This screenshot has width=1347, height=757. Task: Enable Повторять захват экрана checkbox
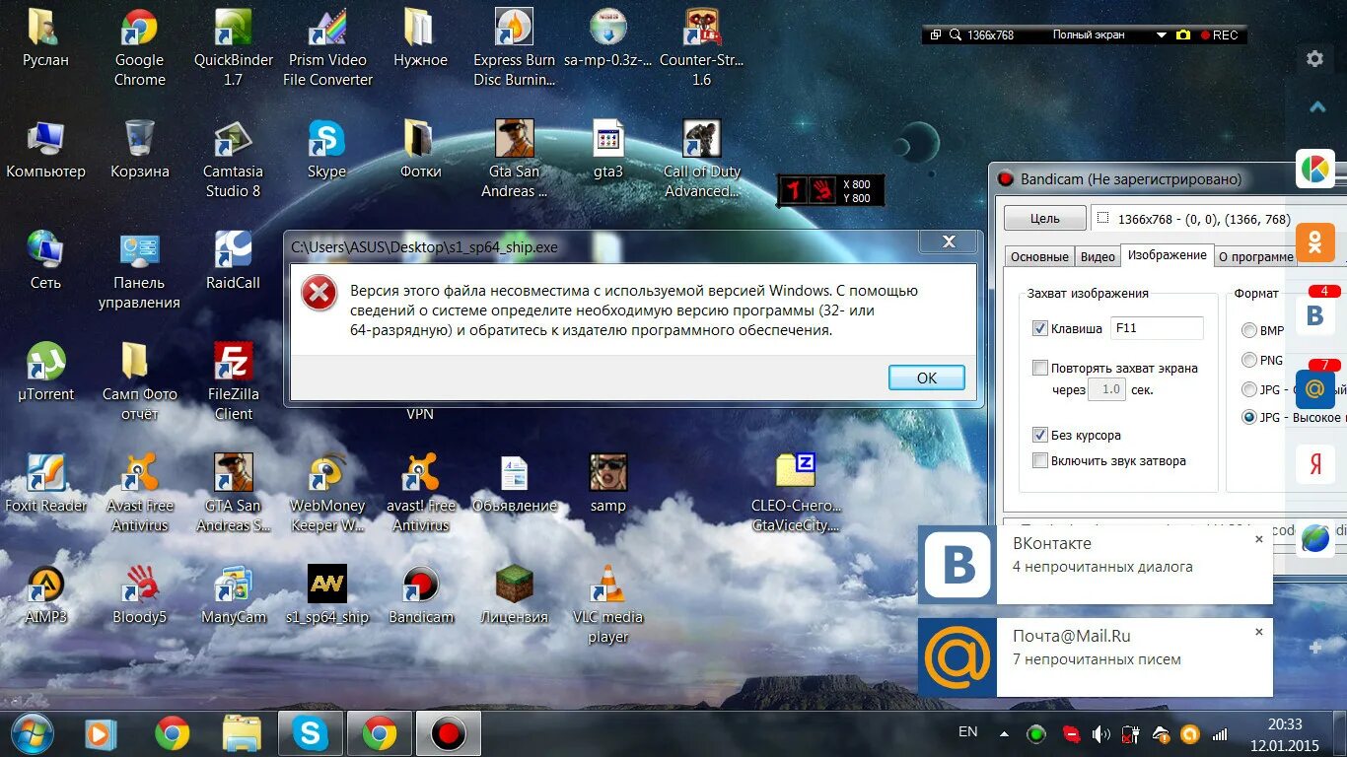click(x=1039, y=368)
